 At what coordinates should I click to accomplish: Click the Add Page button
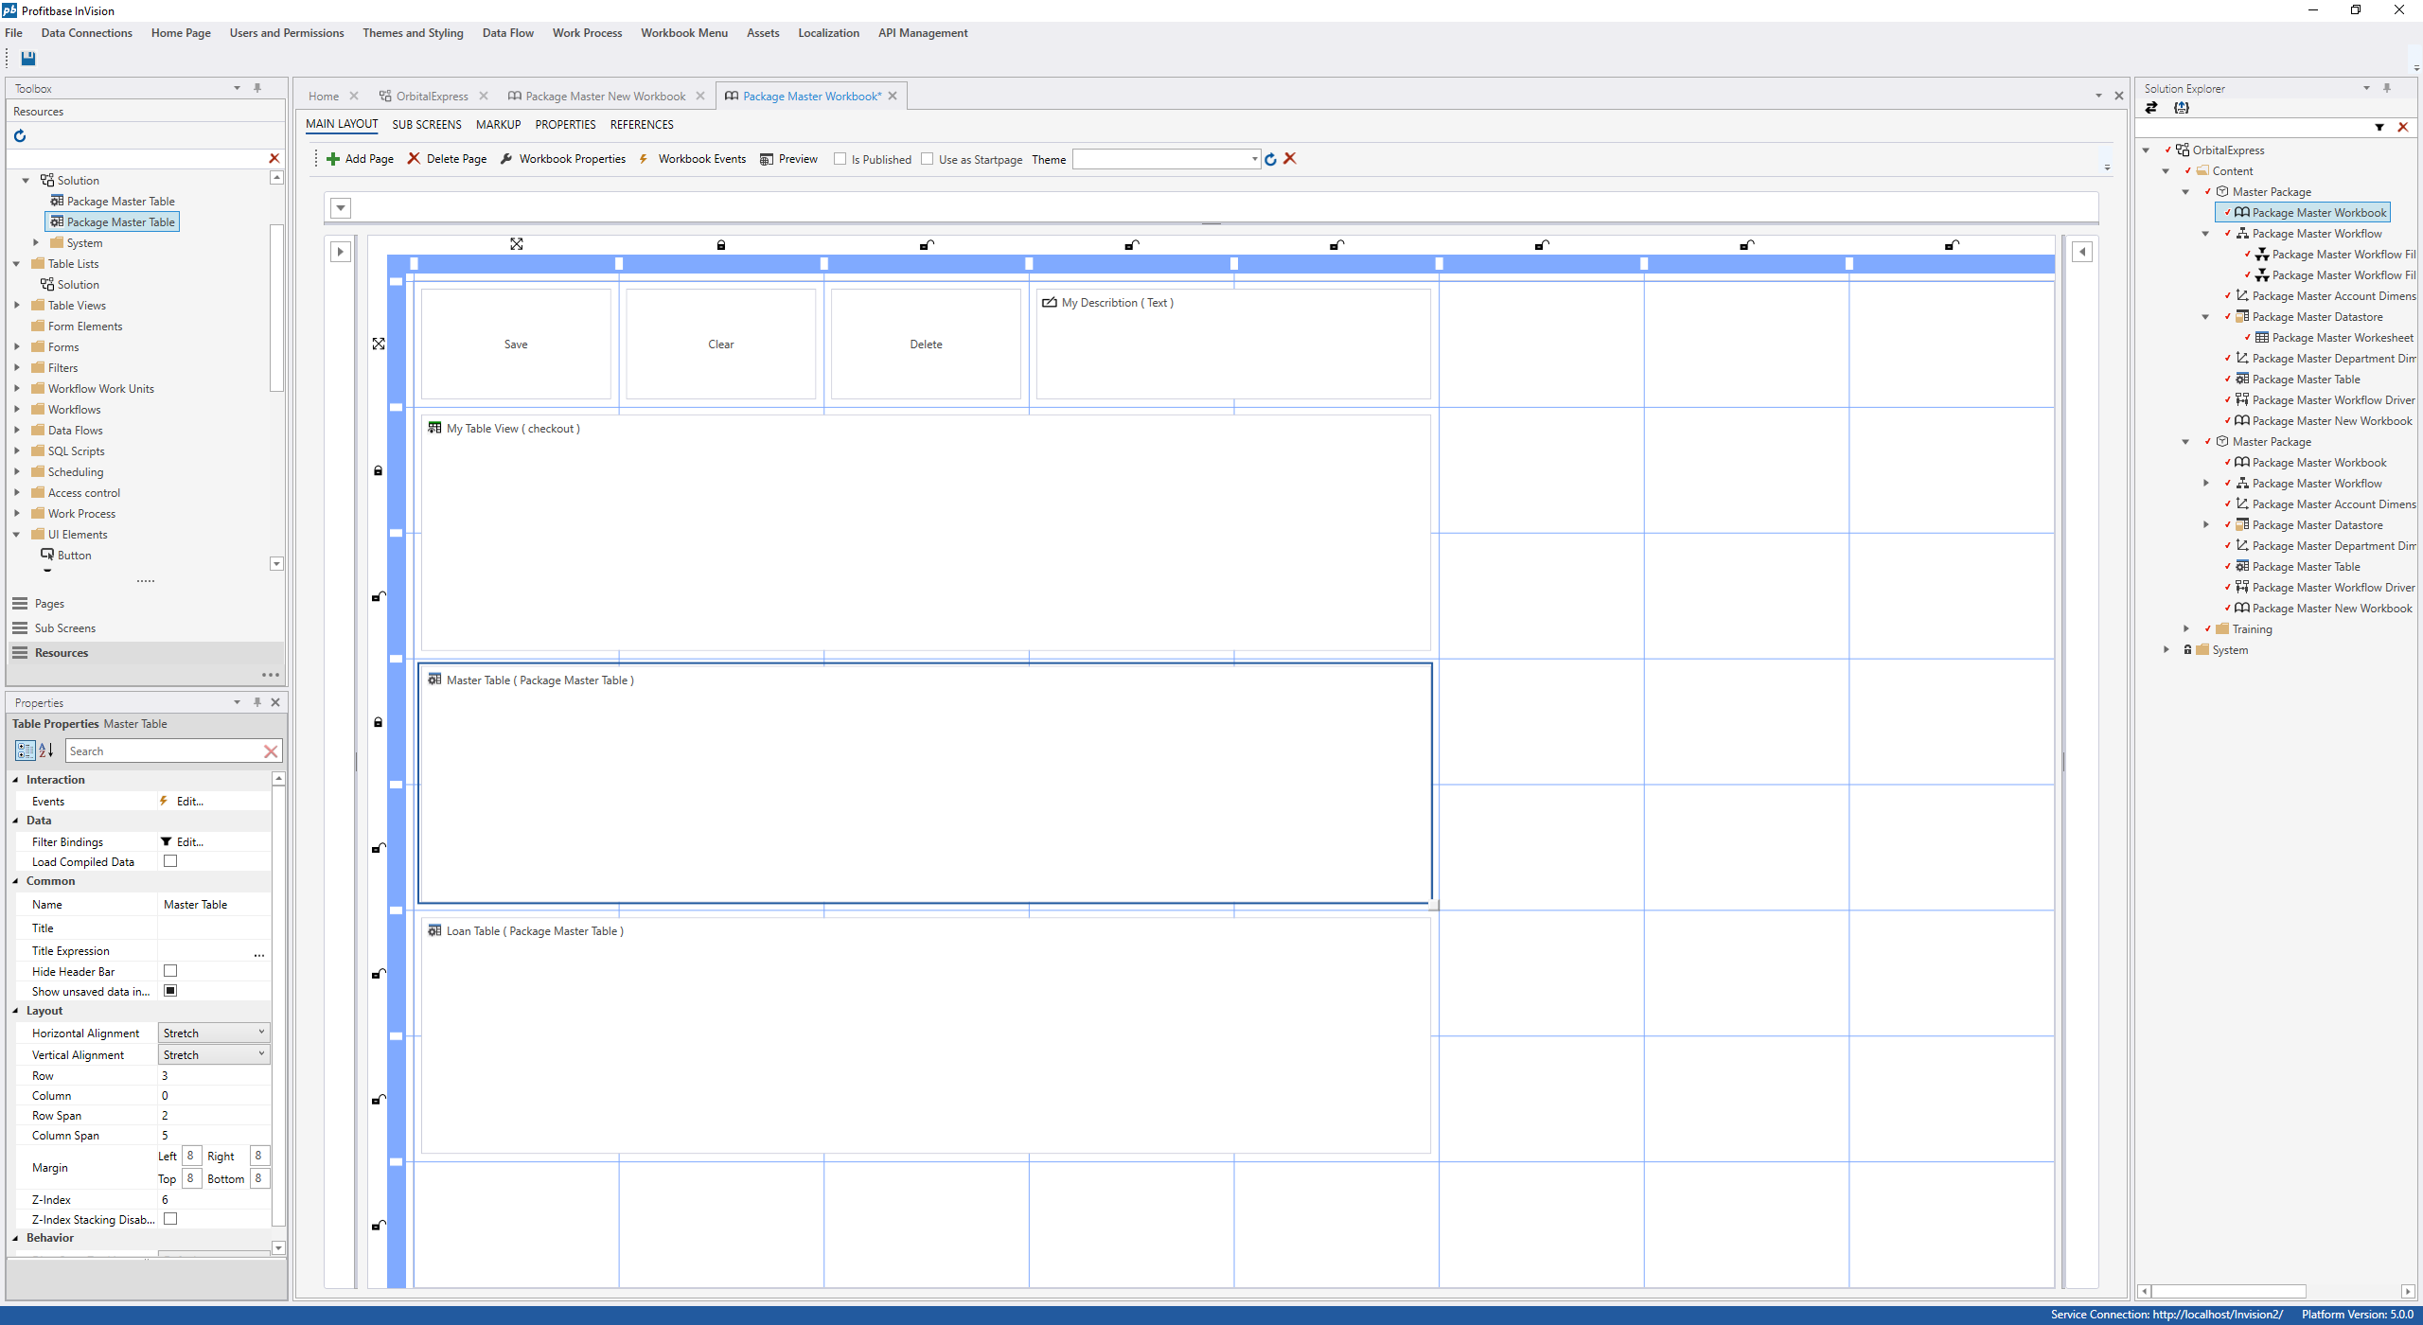(x=360, y=159)
